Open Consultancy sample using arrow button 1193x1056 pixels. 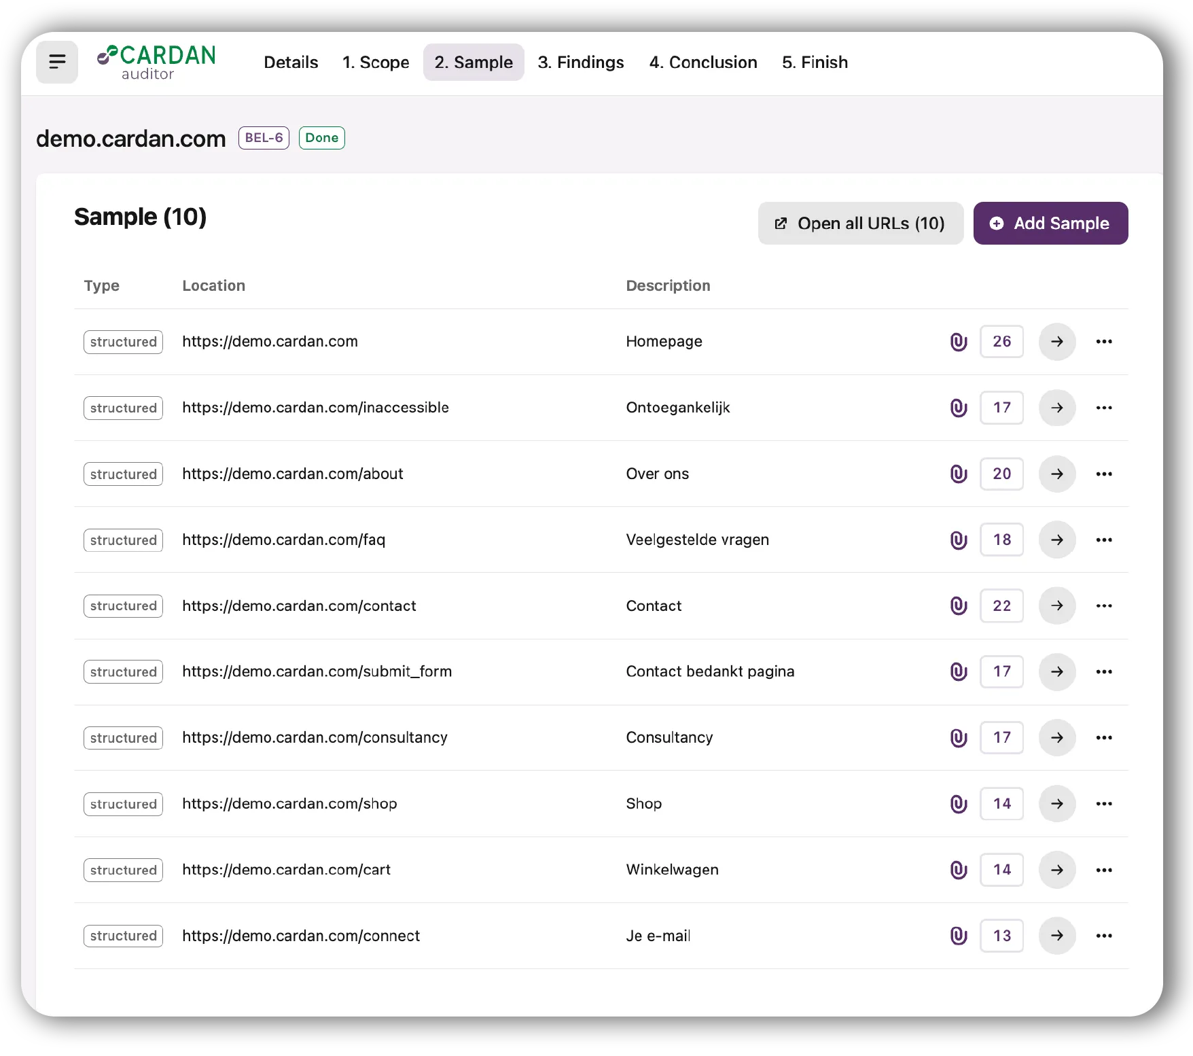click(x=1057, y=737)
